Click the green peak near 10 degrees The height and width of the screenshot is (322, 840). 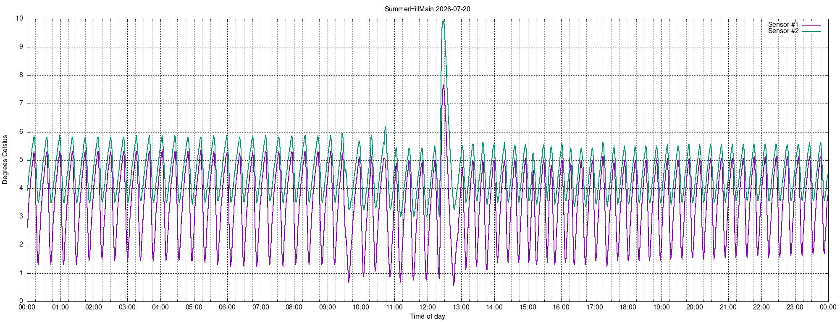click(x=443, y=21)
